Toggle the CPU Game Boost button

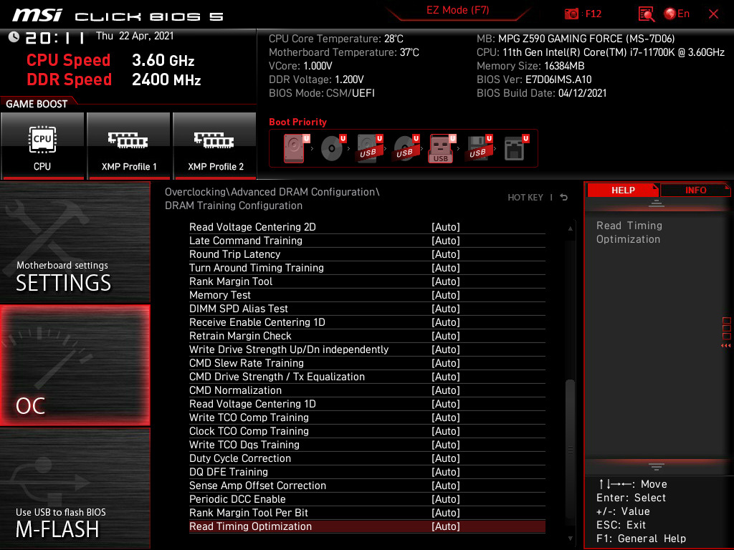[x=42, y=145]
